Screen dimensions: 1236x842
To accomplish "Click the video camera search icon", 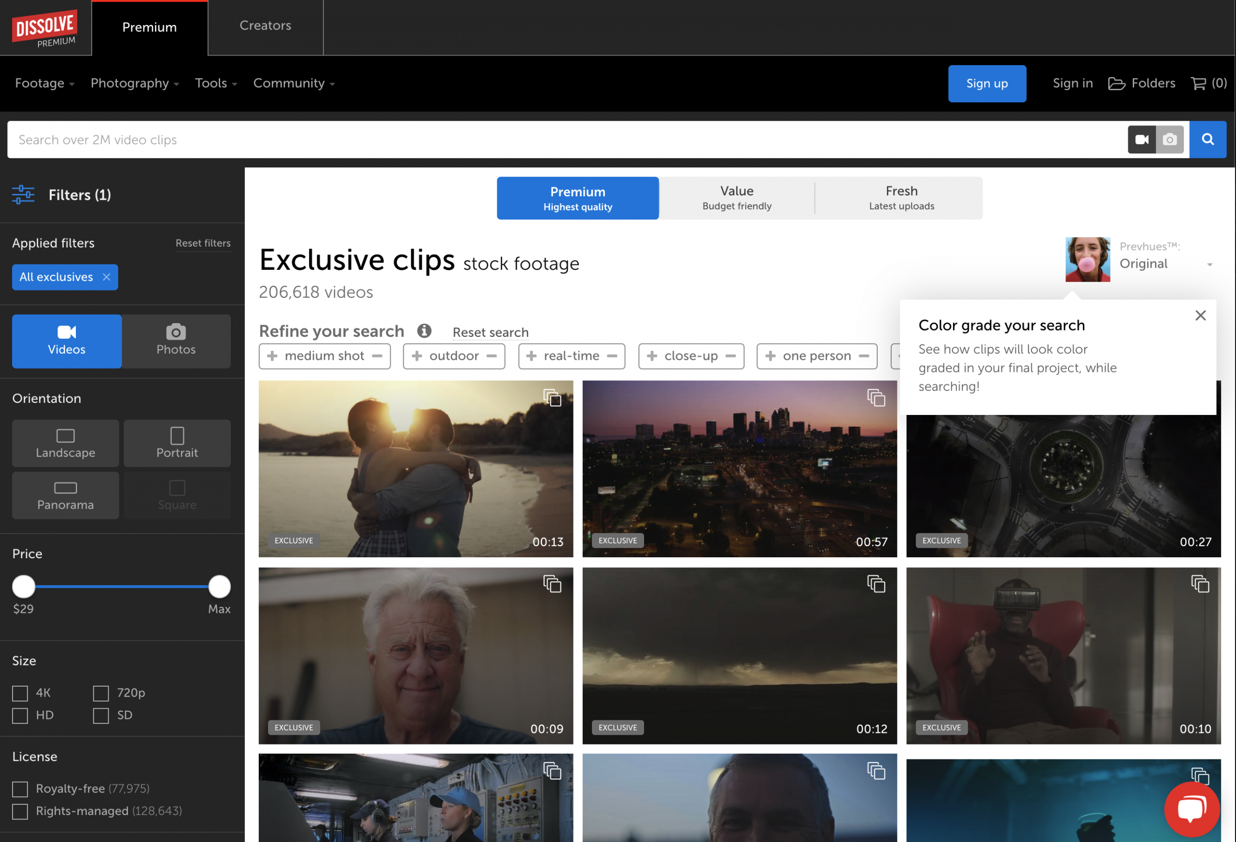I will point(1142,140).
